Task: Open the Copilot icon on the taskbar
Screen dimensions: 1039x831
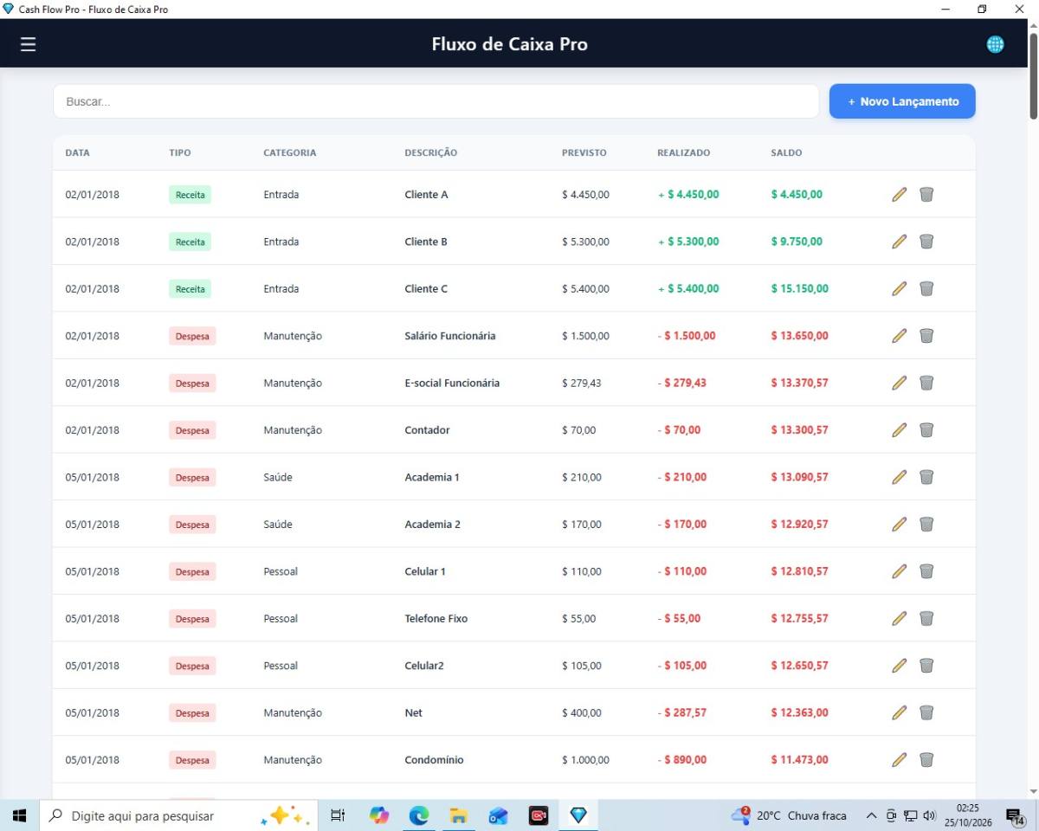Action: (x=379, y=815)
